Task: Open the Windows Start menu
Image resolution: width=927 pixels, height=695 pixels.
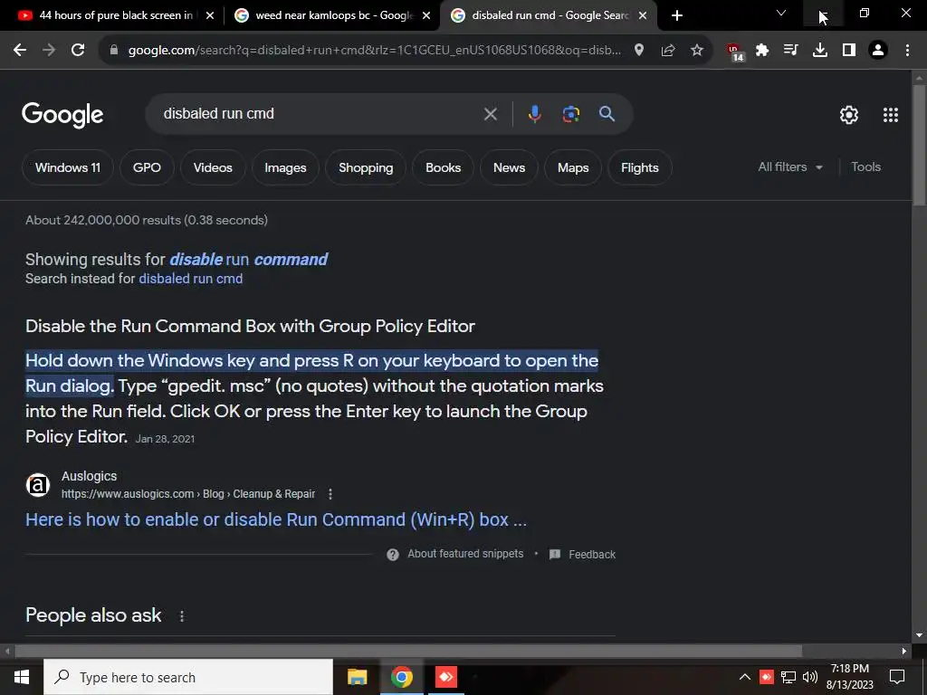Action: point(22,677)
